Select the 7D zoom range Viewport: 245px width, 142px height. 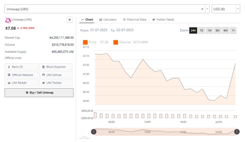pos(202,30)
